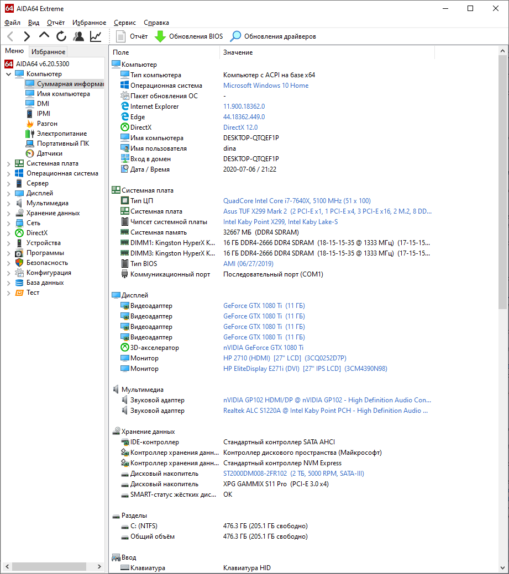Expand the Безопасность tree node

tap(8, 263)
